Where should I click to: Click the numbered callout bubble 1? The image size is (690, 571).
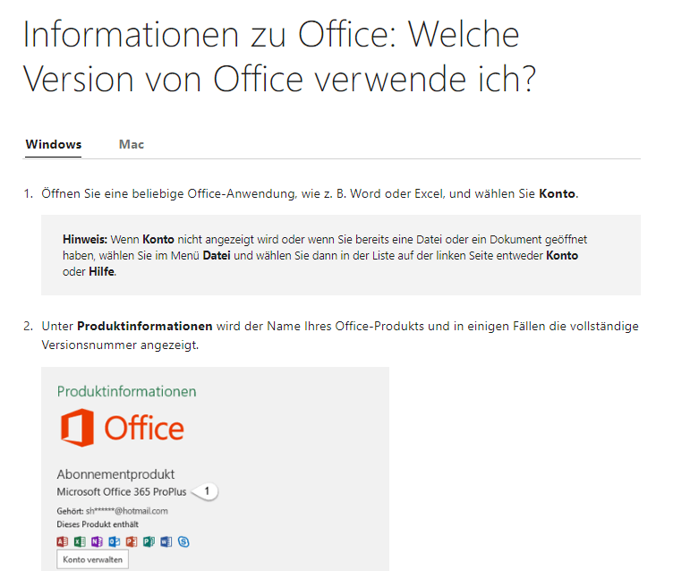point(206,491)
